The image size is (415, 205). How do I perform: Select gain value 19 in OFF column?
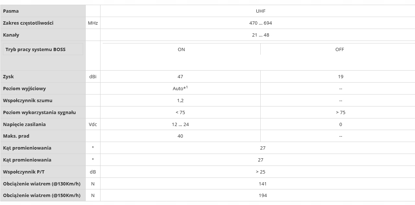(x=341, y=76)
